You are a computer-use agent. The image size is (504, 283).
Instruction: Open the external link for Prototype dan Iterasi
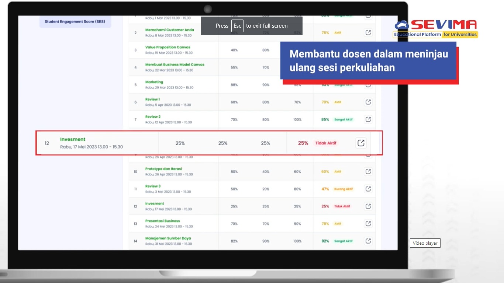367,171
